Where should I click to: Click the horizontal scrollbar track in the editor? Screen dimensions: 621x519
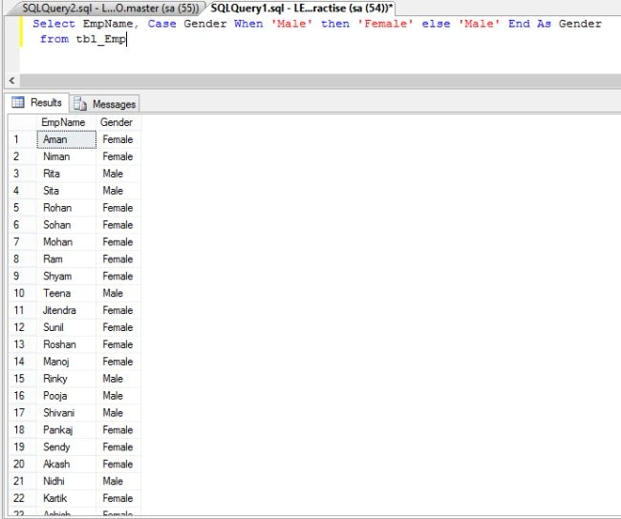(x=320, y=81)
